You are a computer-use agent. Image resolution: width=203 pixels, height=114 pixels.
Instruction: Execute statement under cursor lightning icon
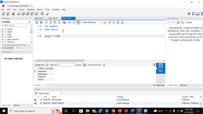51,22
